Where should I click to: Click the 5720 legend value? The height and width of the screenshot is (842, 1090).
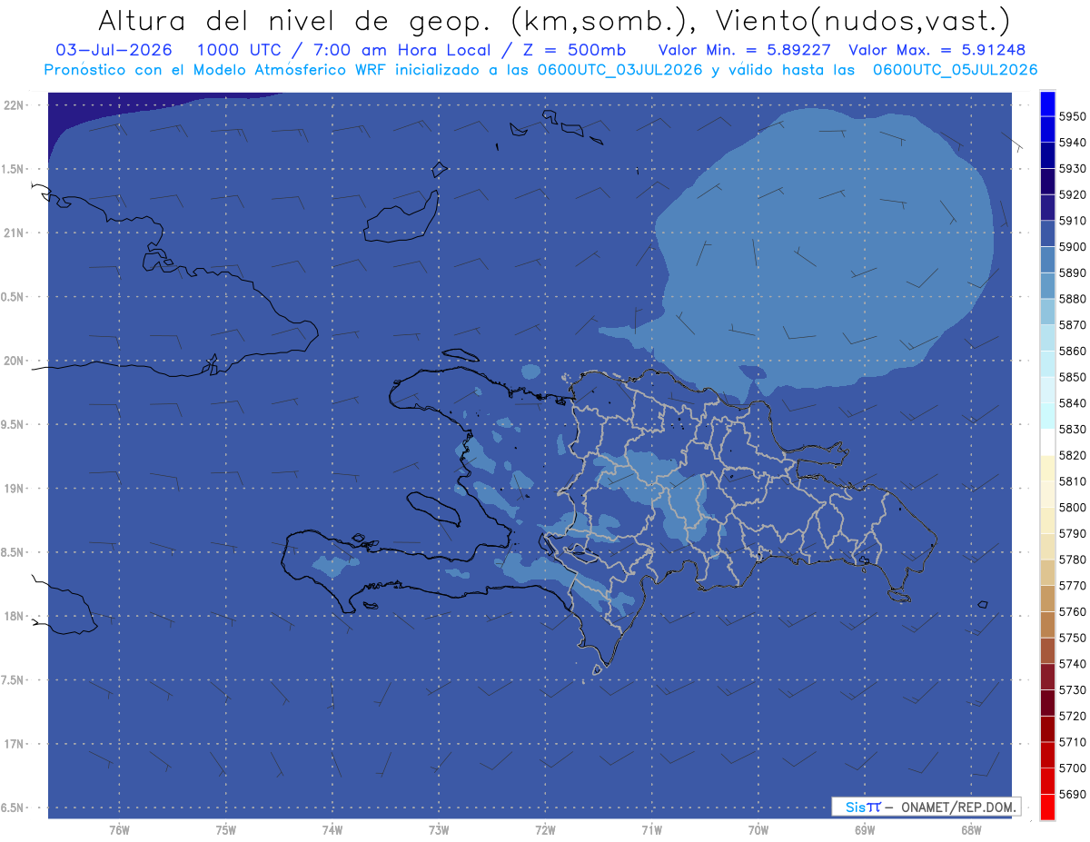tap(1072, 716)
